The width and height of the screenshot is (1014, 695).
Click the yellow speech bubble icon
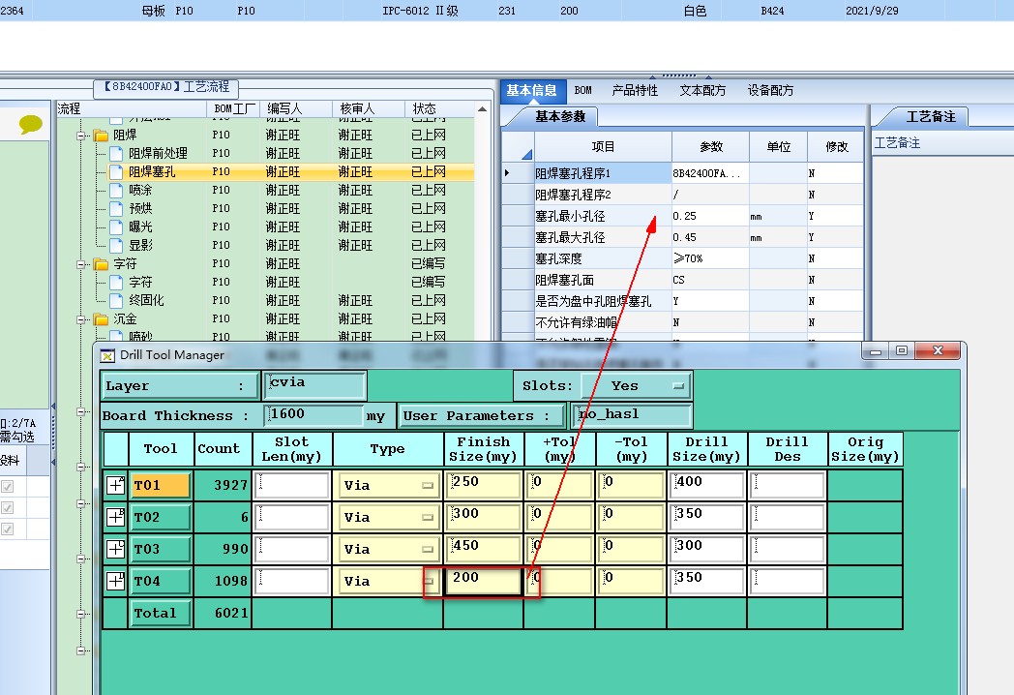tap(30, 124)
